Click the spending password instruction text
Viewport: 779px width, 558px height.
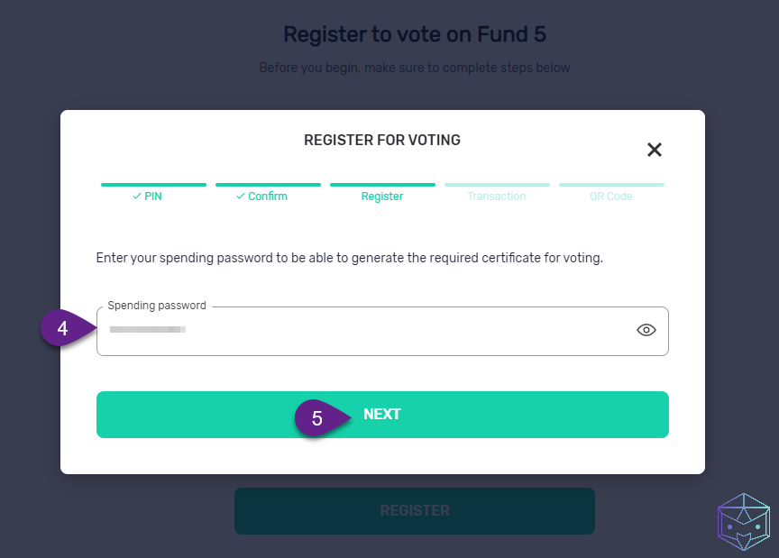[349, 258]
